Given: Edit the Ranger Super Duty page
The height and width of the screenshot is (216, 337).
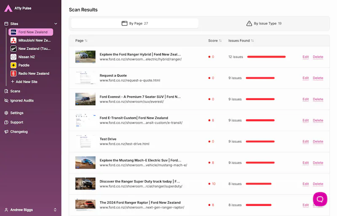Looking at the screenshot, I should (x=305, y=184).
